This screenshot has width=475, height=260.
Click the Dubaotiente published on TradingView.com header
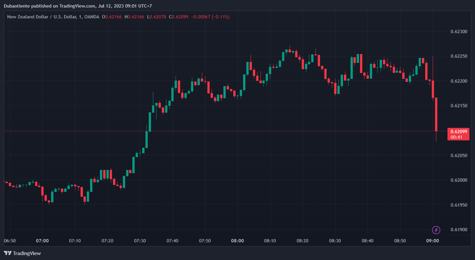(x=78, y=6)
